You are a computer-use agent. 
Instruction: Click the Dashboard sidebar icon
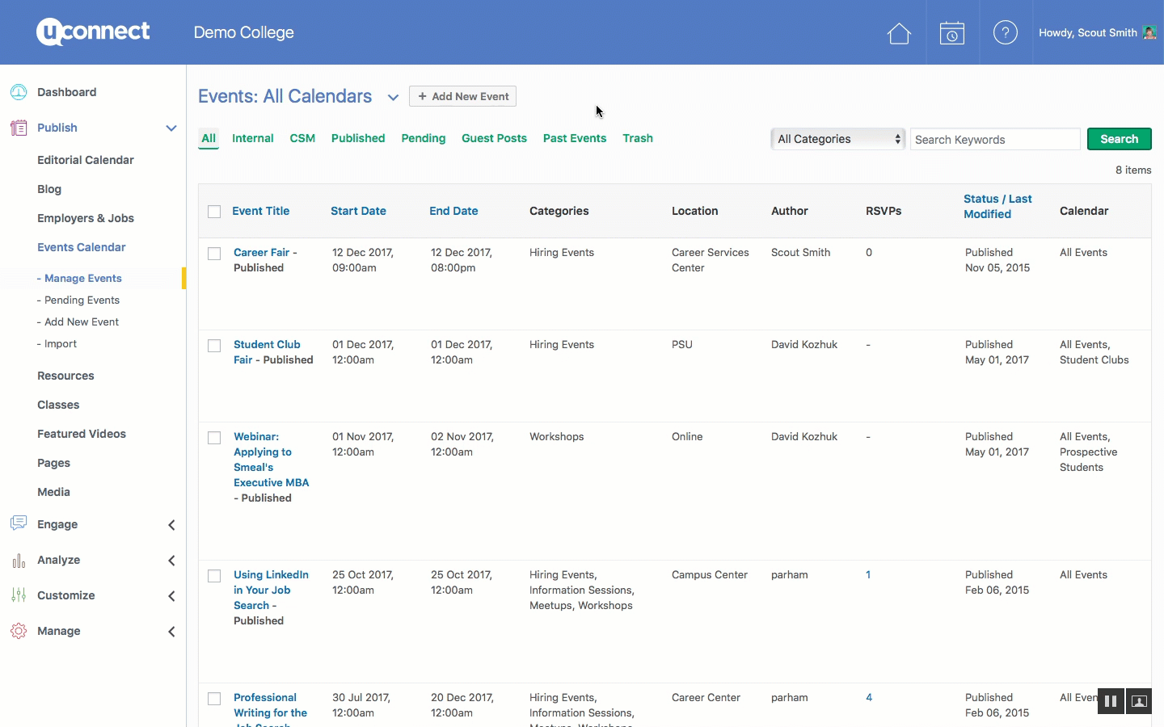pyautogui.click(x=19, y=92)
